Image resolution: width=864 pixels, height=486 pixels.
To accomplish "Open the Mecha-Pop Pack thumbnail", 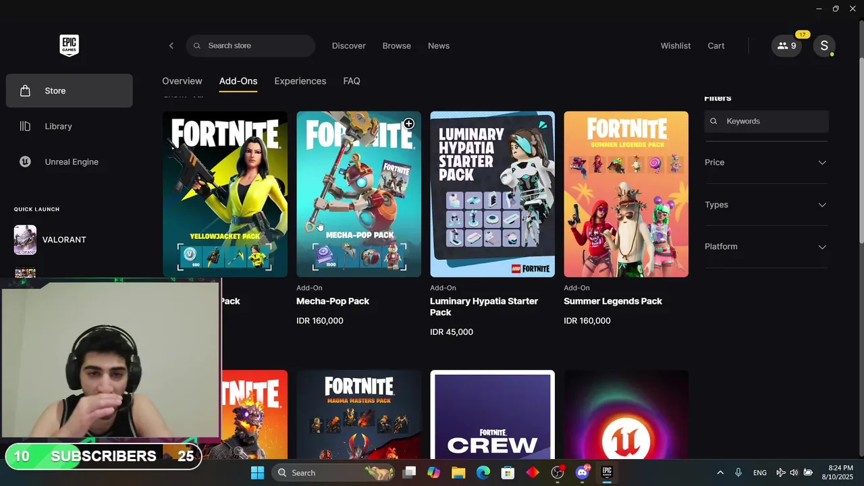I will coord(359,194).
